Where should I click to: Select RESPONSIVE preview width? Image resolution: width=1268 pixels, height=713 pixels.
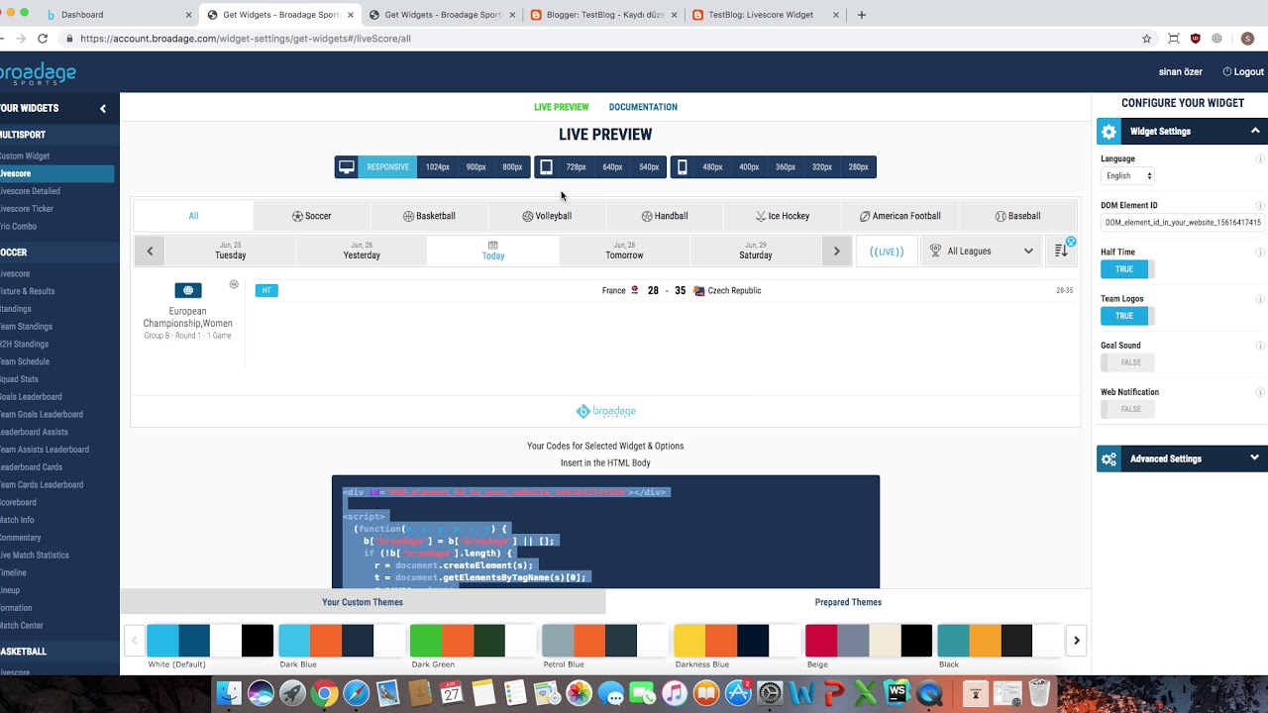click(387, 167)
